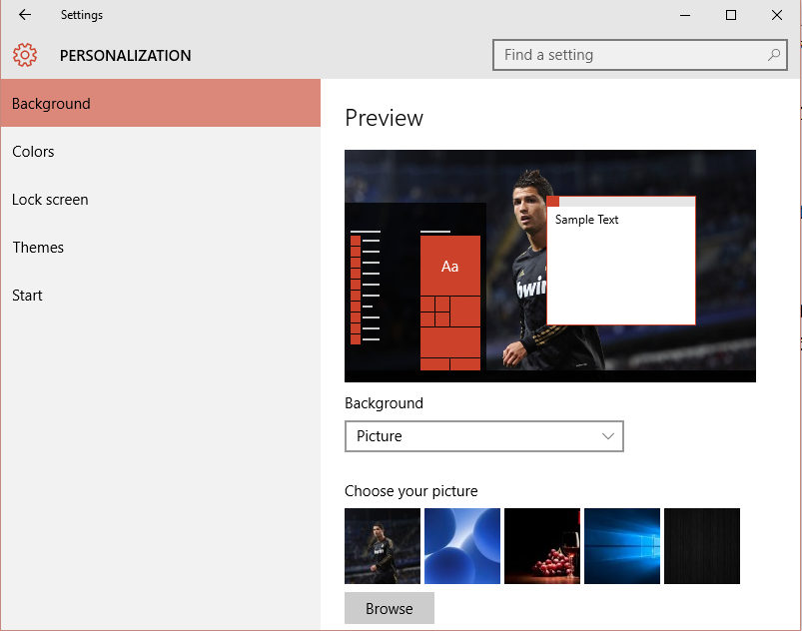This screenshot has height=631, width=802.
Task: Expand the Picture combo box chevron
Action: tap(608, 436)
